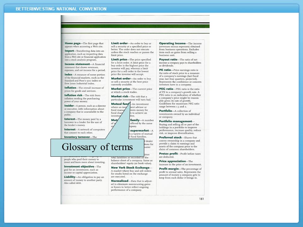This screenshot has height=227, width=303.
Task: Click the 'Limit price' term heading
Action: 119,60
